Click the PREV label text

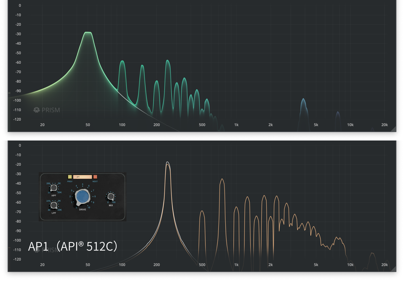click(70, 182)
